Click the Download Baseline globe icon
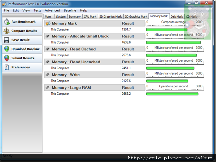 tap(7, 49)
